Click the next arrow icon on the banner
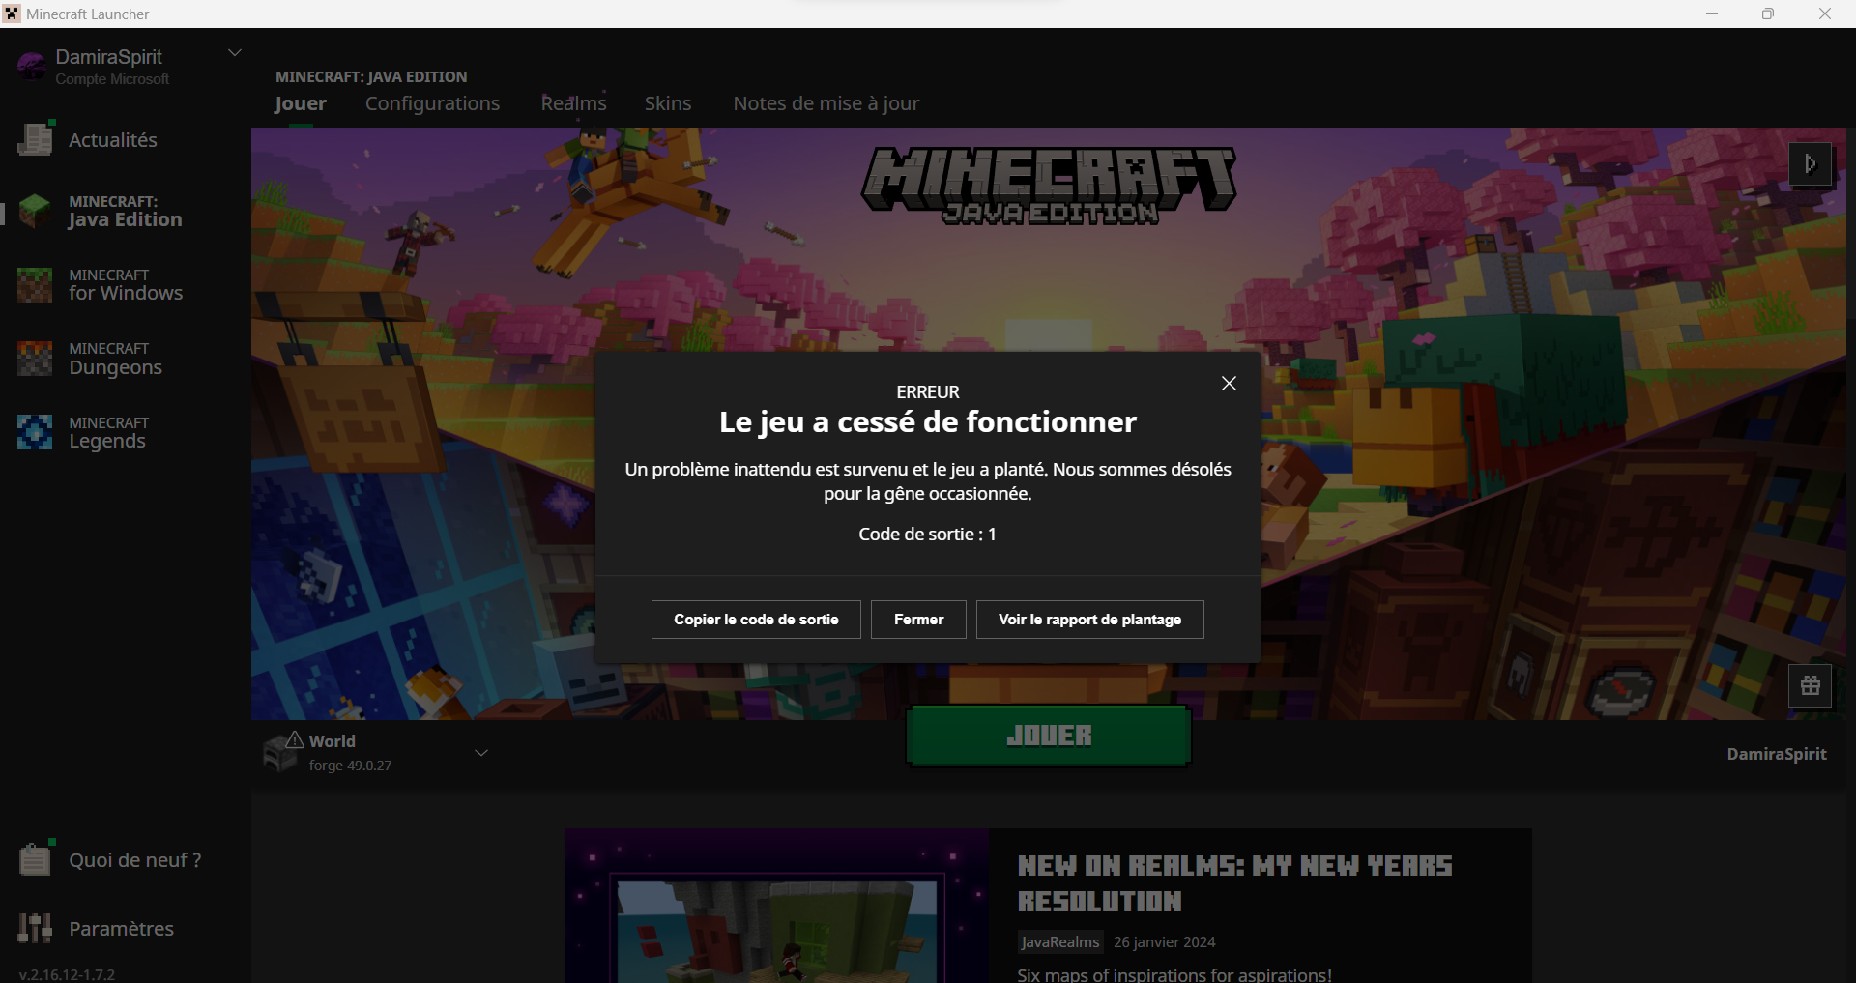1856x983 pixels. 1811,164
